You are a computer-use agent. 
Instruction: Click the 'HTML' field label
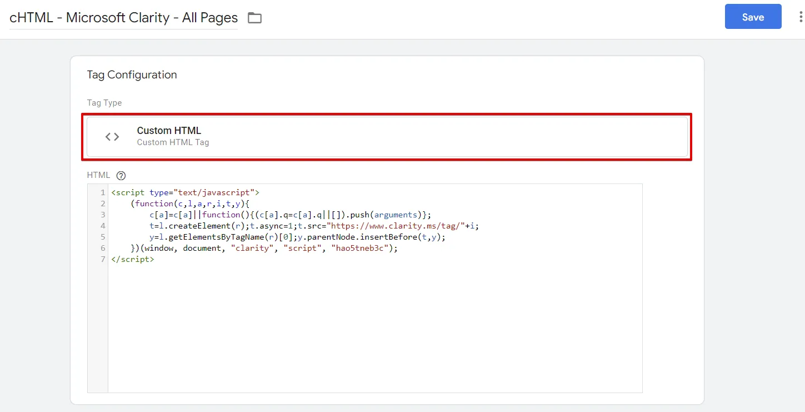coord(99,175)
